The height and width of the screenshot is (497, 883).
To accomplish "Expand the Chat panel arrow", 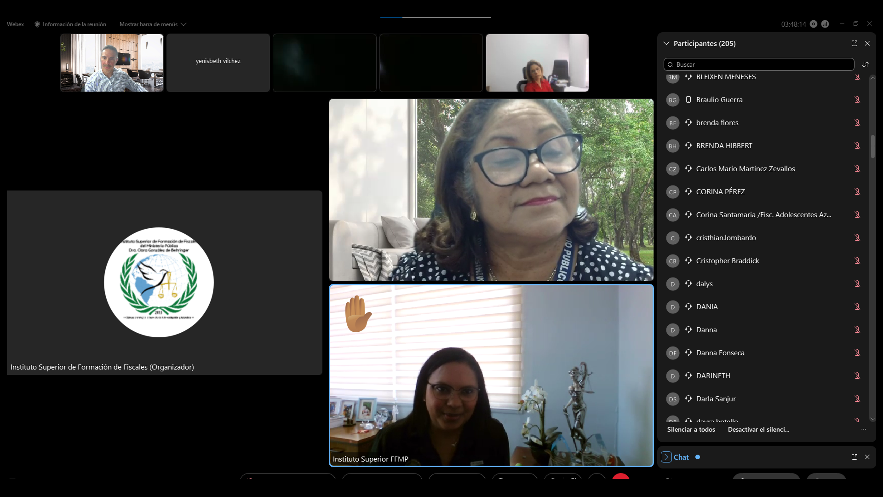I will pyautogui.click(x=666, y=457).
